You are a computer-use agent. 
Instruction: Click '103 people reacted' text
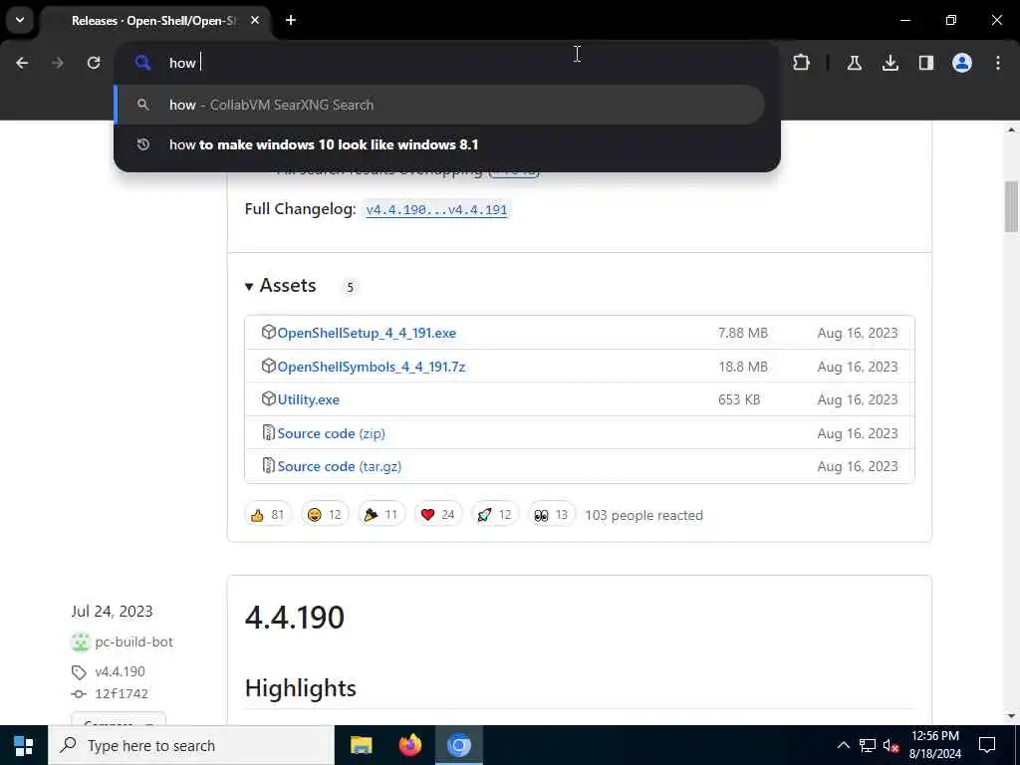pos(644,515)
